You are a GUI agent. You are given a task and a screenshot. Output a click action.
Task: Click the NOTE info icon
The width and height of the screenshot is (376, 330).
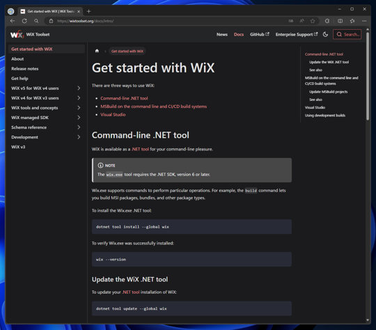(x=100, y=166)
